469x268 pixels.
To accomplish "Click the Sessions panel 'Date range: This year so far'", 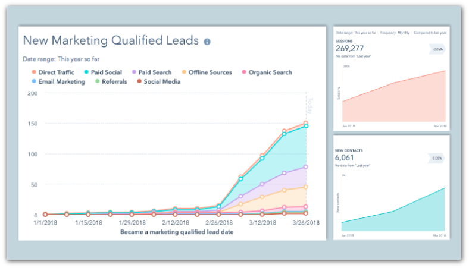I will click(356, 33).
